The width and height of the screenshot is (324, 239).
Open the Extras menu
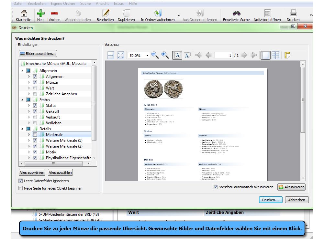tap(118, 4)
